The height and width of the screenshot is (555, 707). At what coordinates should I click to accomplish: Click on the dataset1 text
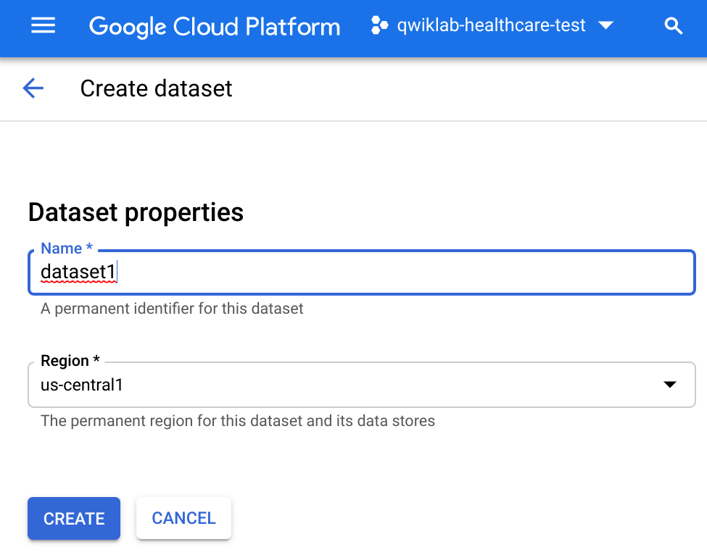point(78,272)
